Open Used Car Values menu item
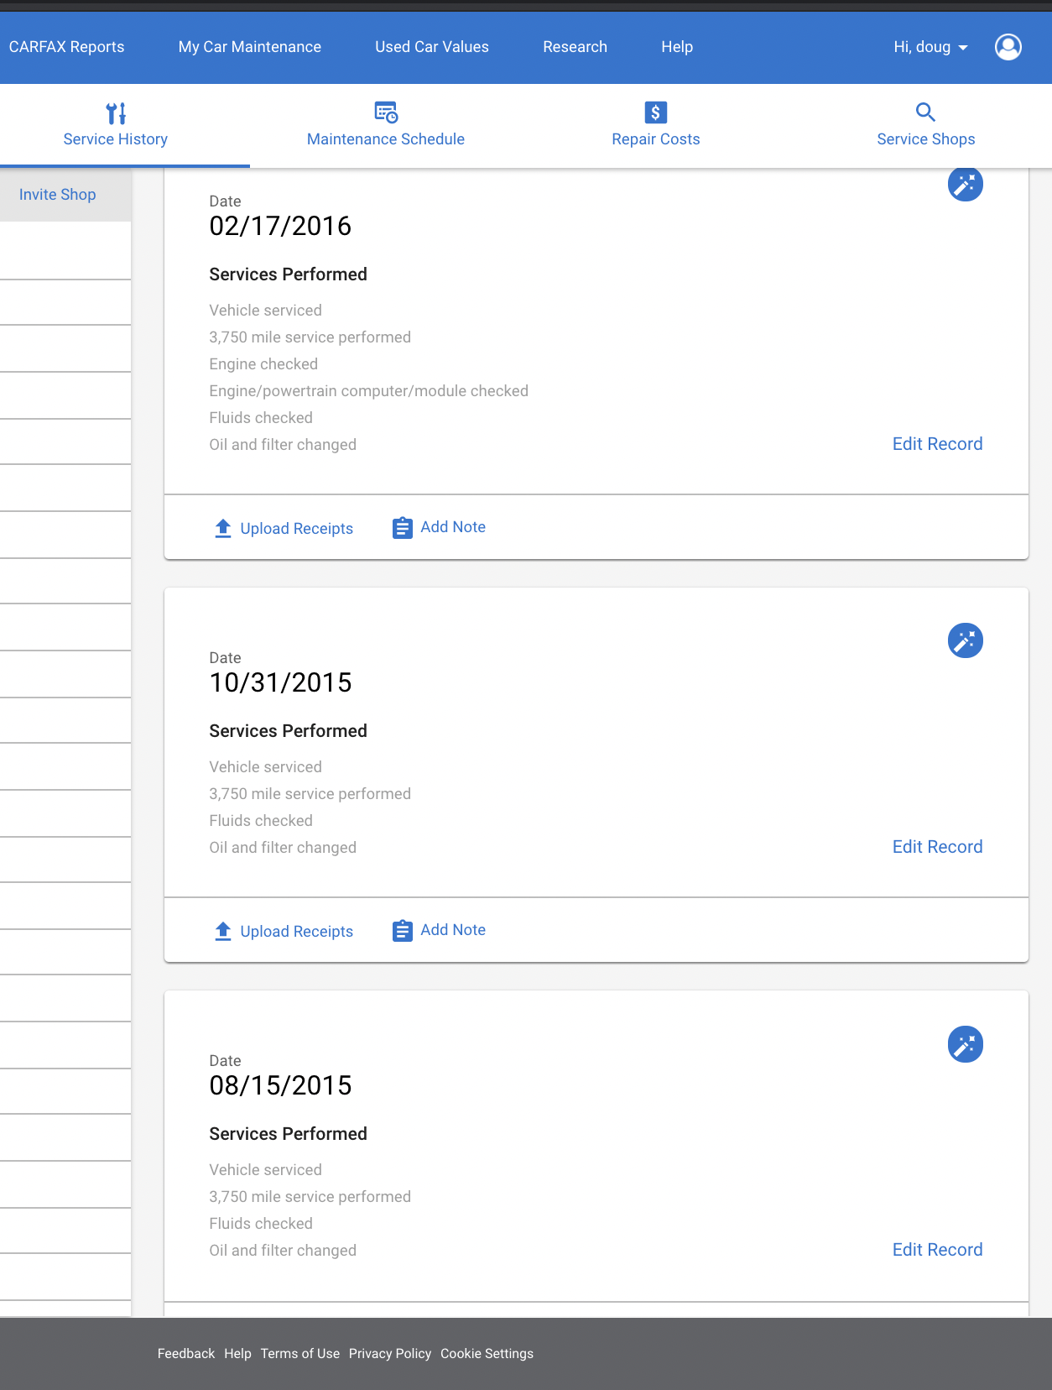 (x=432, y=47)
